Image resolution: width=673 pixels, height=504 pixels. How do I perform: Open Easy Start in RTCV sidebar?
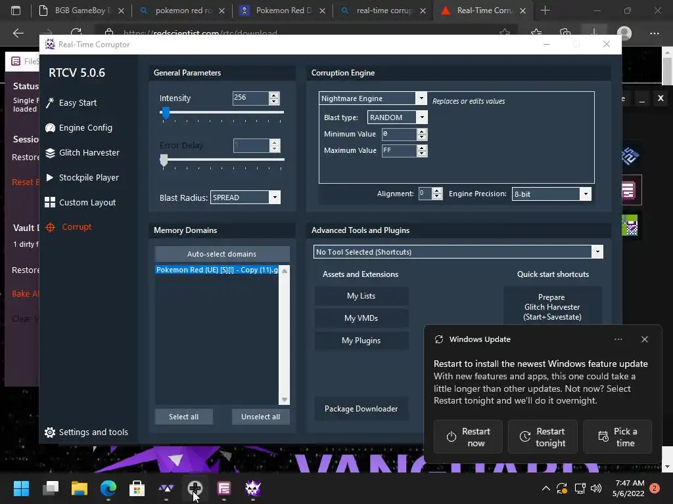pyautogui.click(x=78, y=103)
